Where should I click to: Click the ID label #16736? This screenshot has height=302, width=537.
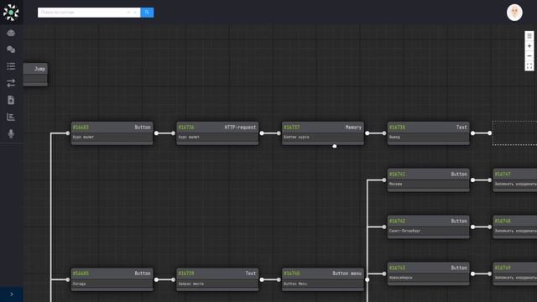point(186,128)
